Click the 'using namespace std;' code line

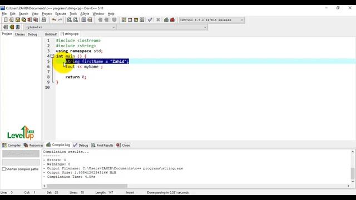click(80, 51)
